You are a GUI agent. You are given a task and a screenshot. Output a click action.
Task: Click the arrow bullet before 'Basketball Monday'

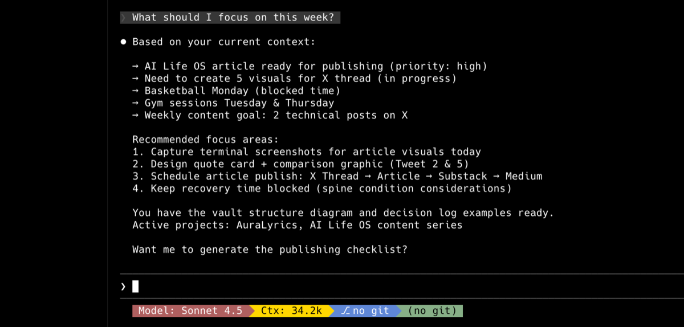pyautogui.click(x=136, y=91)
